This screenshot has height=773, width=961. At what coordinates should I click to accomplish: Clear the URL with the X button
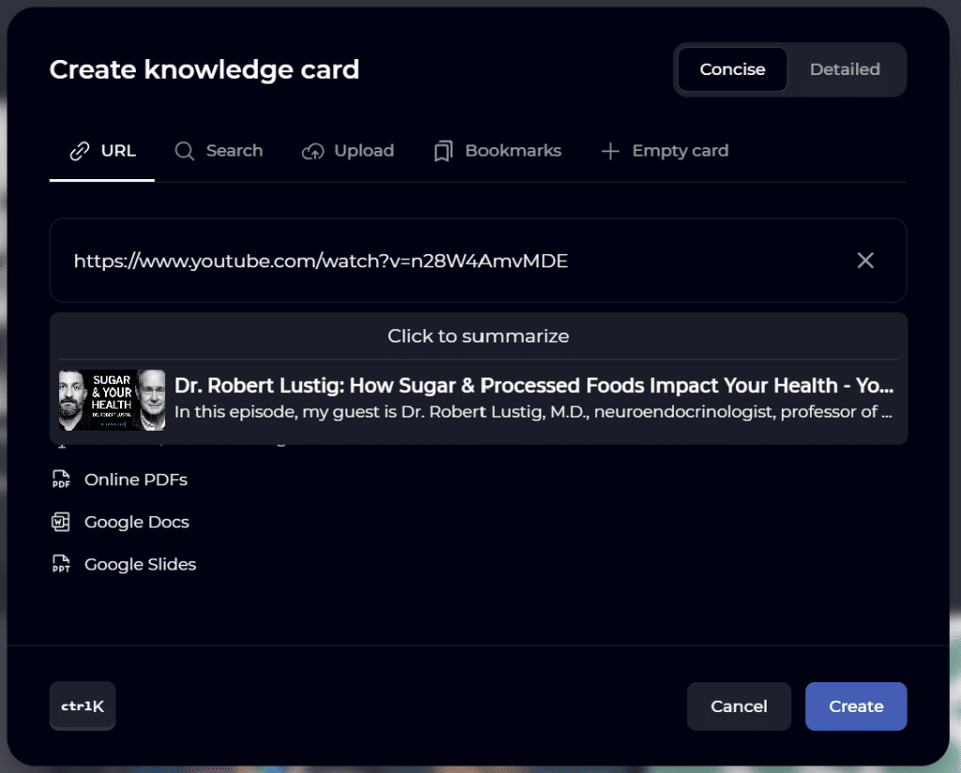click(x=864, y=261)
